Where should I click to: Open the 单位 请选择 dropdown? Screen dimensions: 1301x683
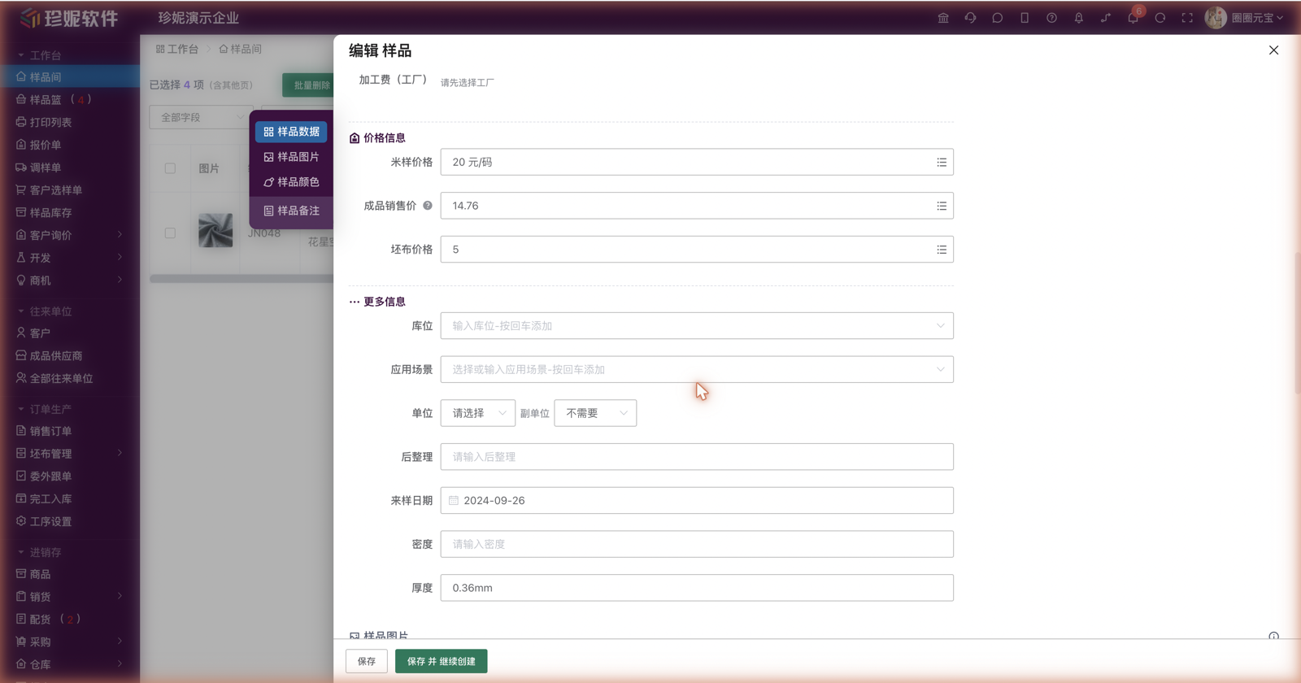pyautogui.click(x=478, y=413)
